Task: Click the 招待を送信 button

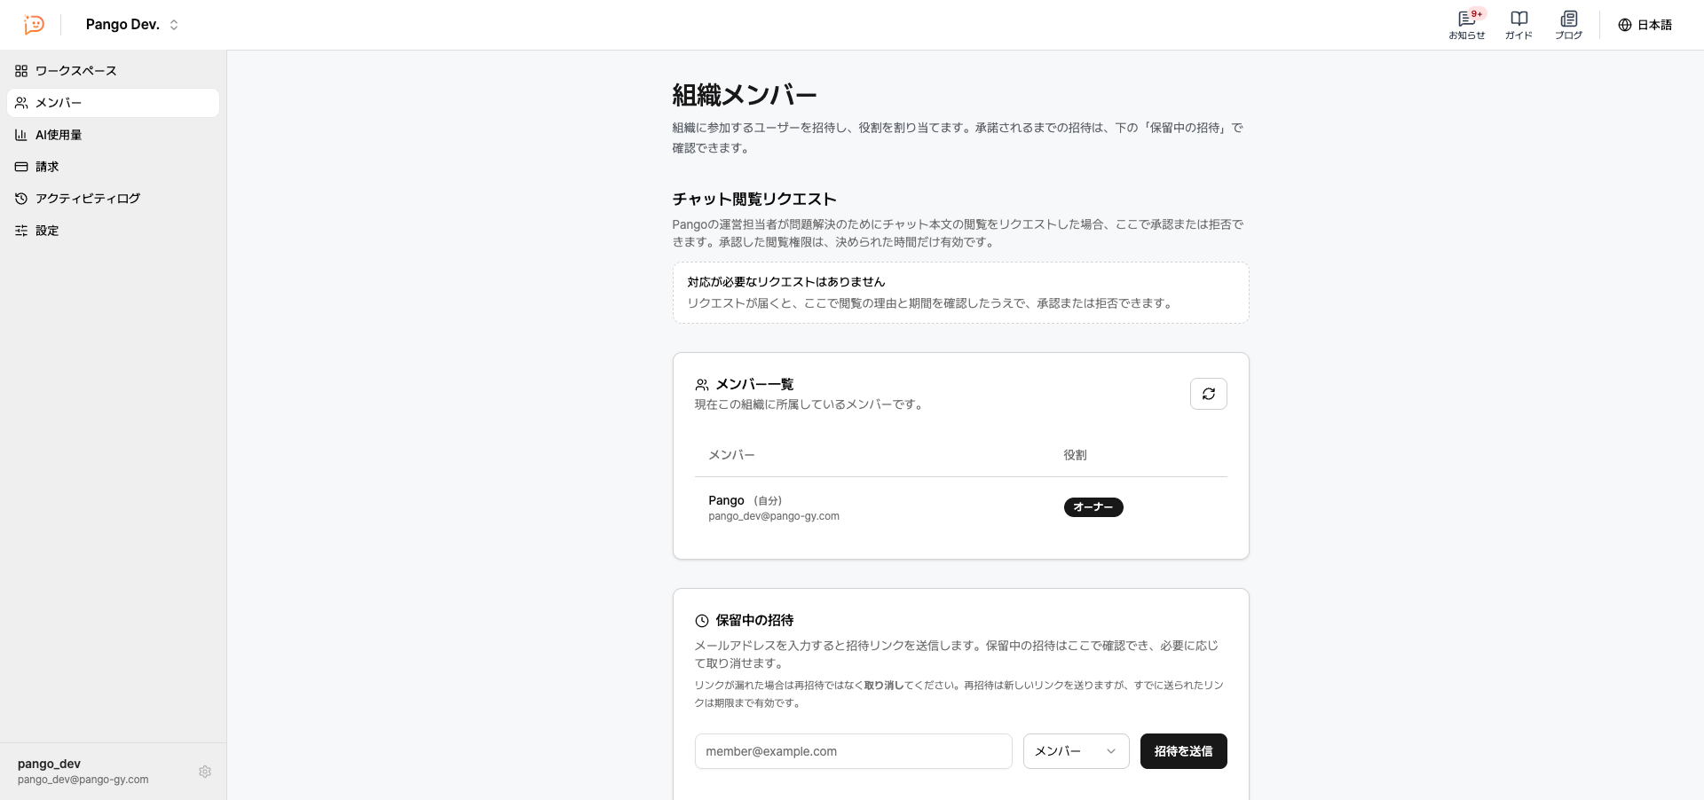Action: (x=1183, y=751)
